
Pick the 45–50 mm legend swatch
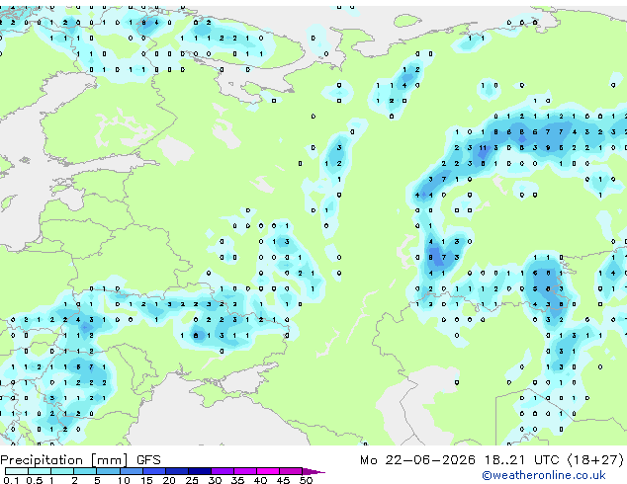point(291,471)
